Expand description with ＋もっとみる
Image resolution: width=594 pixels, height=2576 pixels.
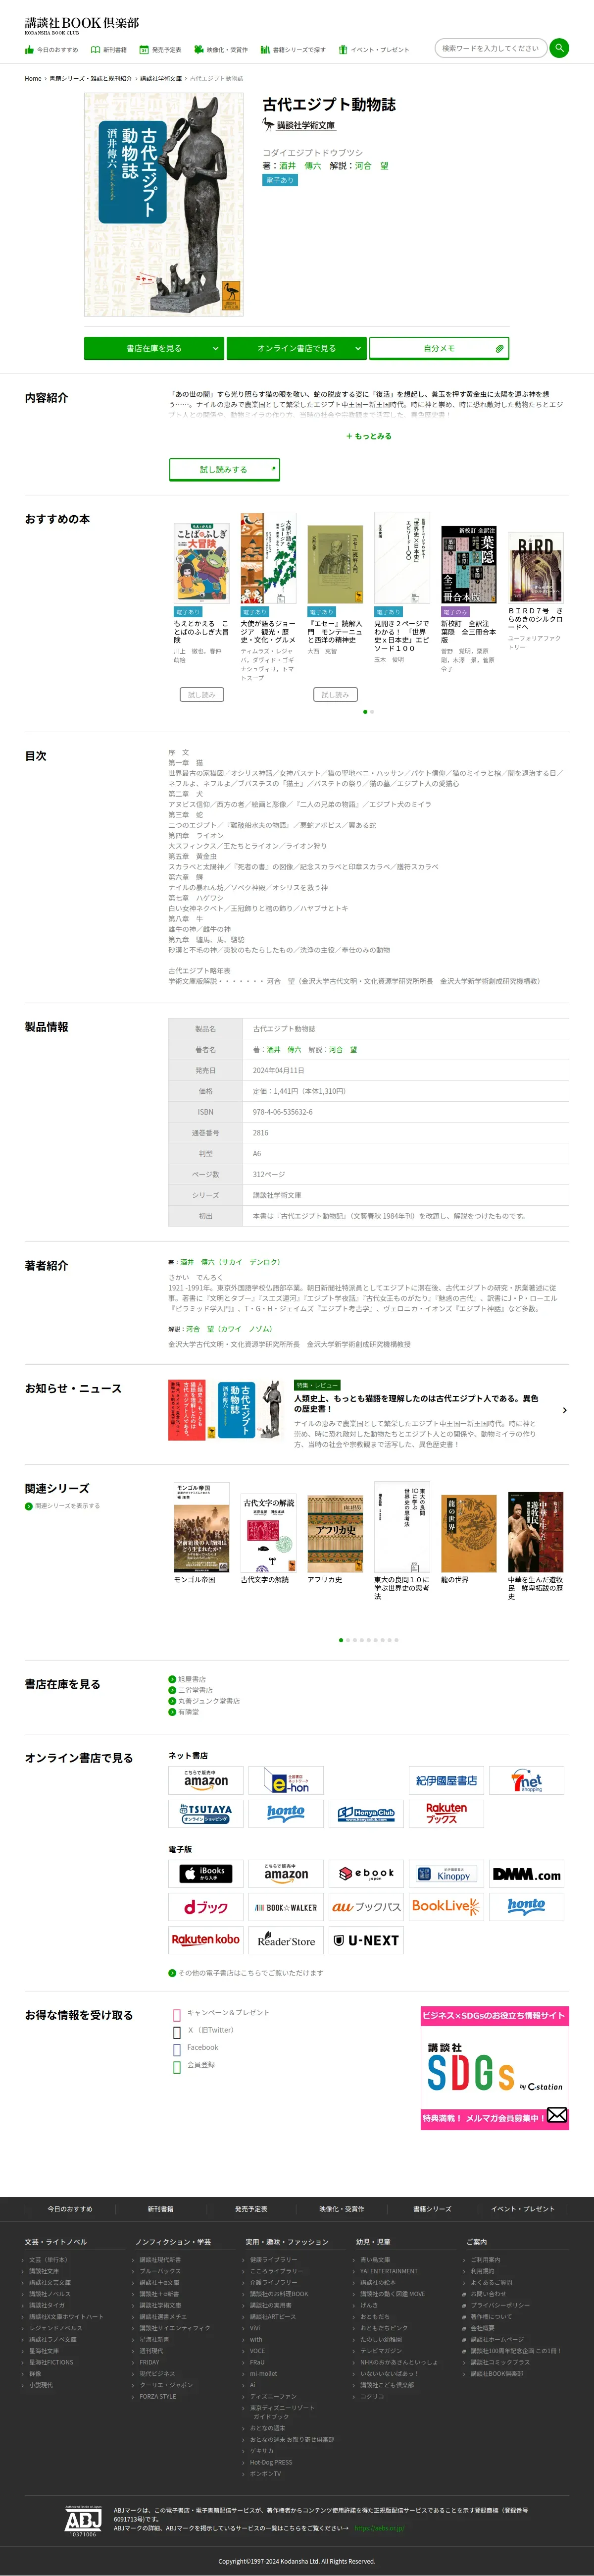pyautogui.click(x=369, y=436)
